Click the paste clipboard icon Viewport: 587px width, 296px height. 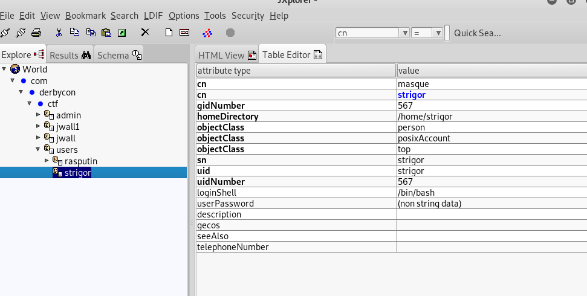click(106, 33)
